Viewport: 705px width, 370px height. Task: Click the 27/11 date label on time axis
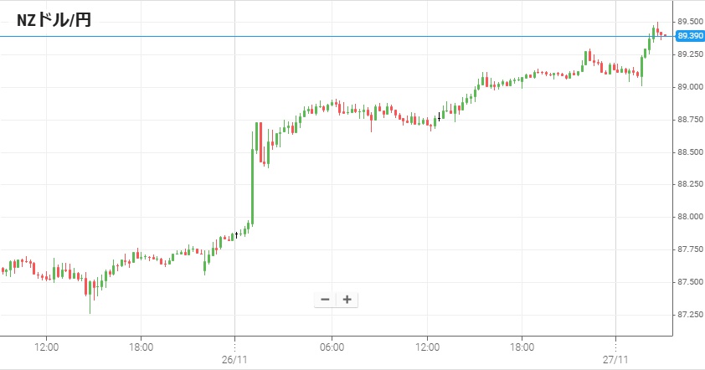[x=615, y=358]
